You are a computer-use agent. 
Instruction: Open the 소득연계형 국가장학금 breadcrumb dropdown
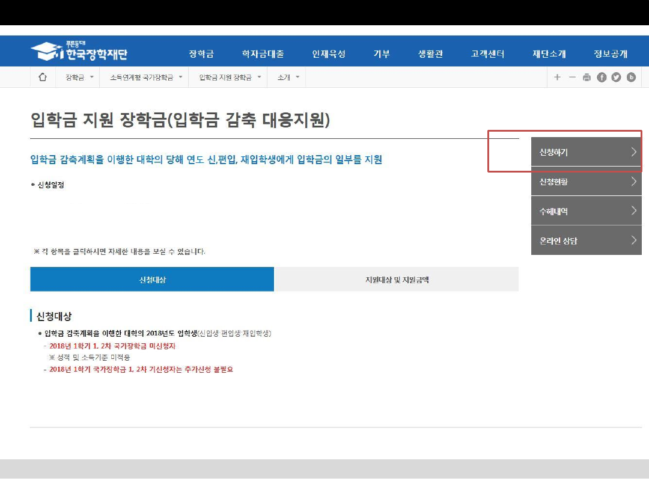point(145,77)
